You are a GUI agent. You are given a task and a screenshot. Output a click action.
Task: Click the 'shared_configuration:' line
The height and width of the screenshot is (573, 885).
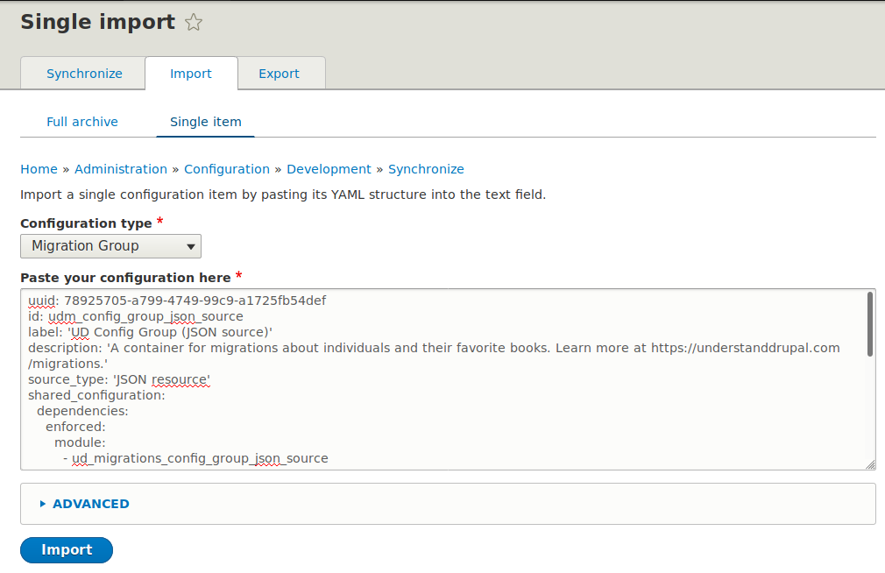point(96,395)
